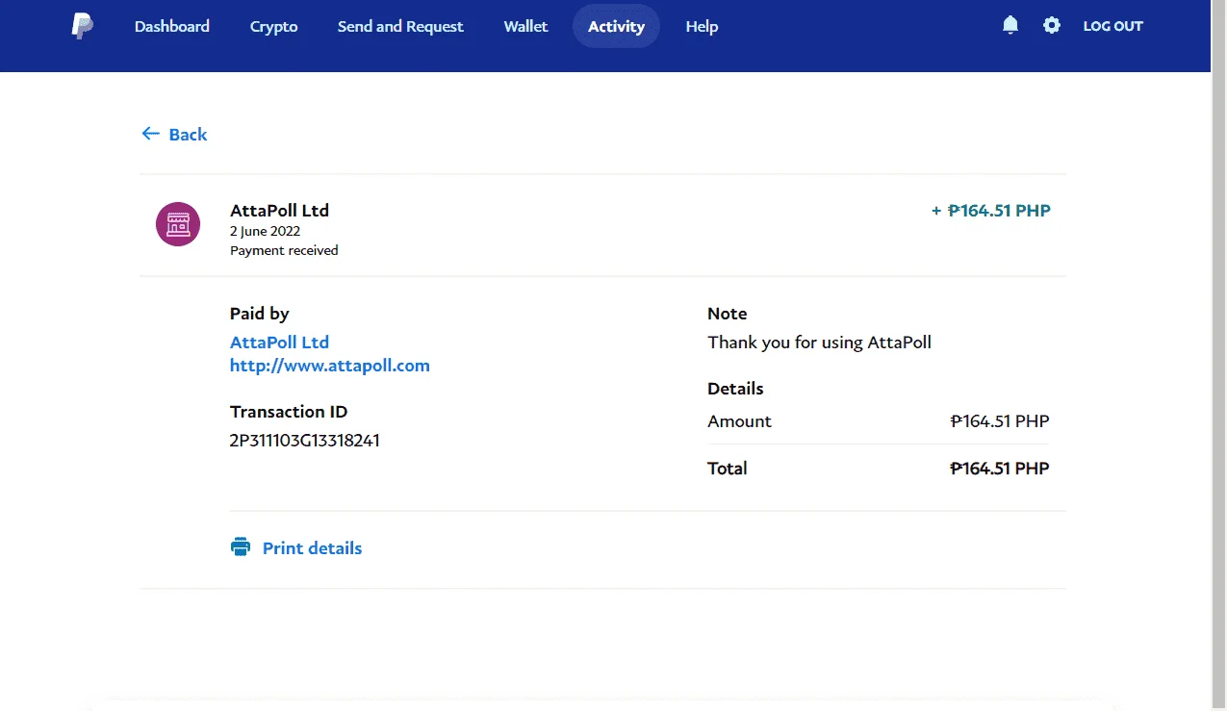Open the settings gear icon
This screenshot has width=1227, height=711.
1052,26
